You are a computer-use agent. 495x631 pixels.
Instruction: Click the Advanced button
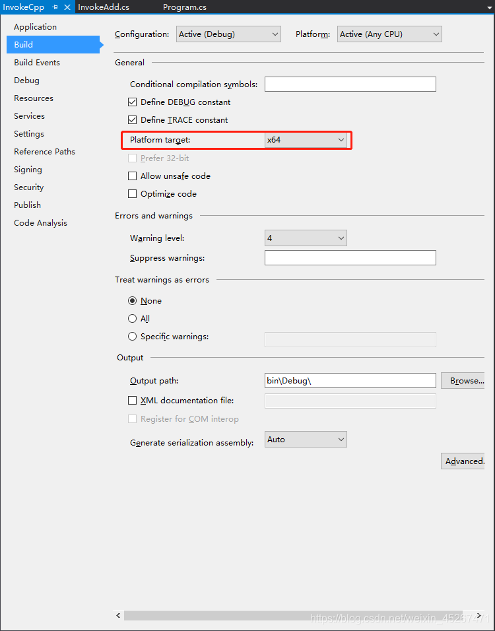(x=463, y=461)
